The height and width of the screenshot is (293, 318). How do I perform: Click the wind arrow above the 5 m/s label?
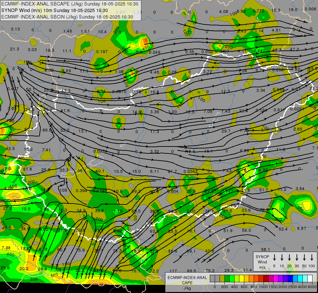click(x=274, y=257)
